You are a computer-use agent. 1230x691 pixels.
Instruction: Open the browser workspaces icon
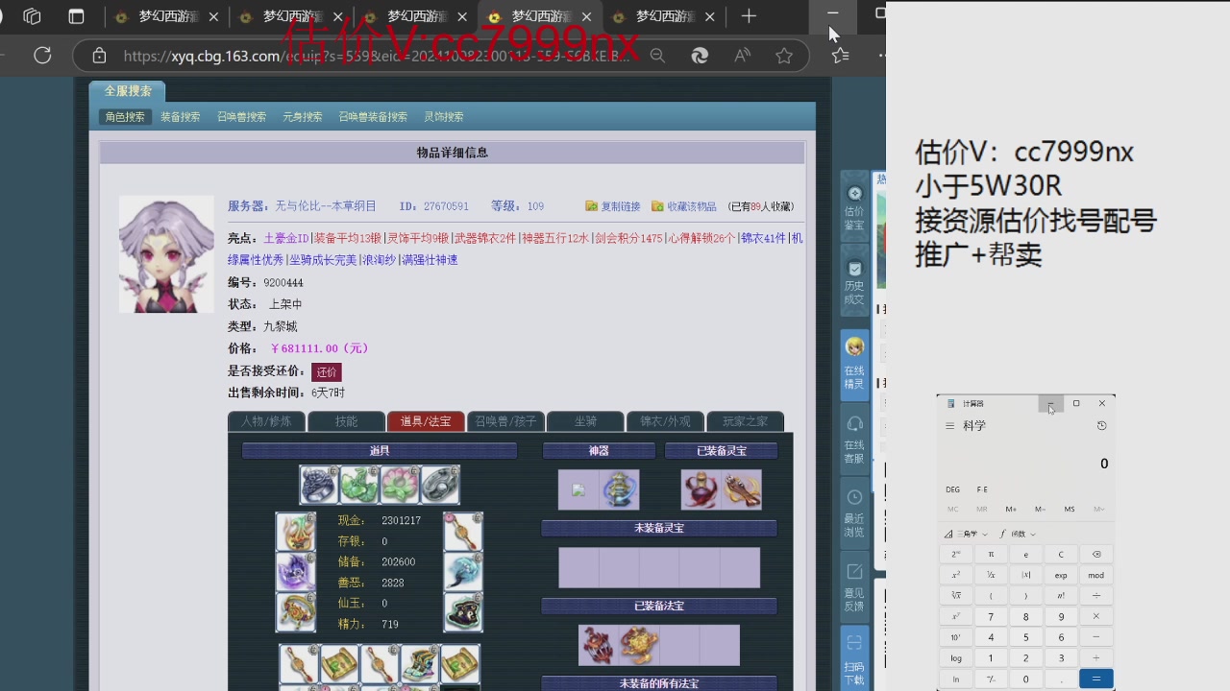[x=32, y=16]
